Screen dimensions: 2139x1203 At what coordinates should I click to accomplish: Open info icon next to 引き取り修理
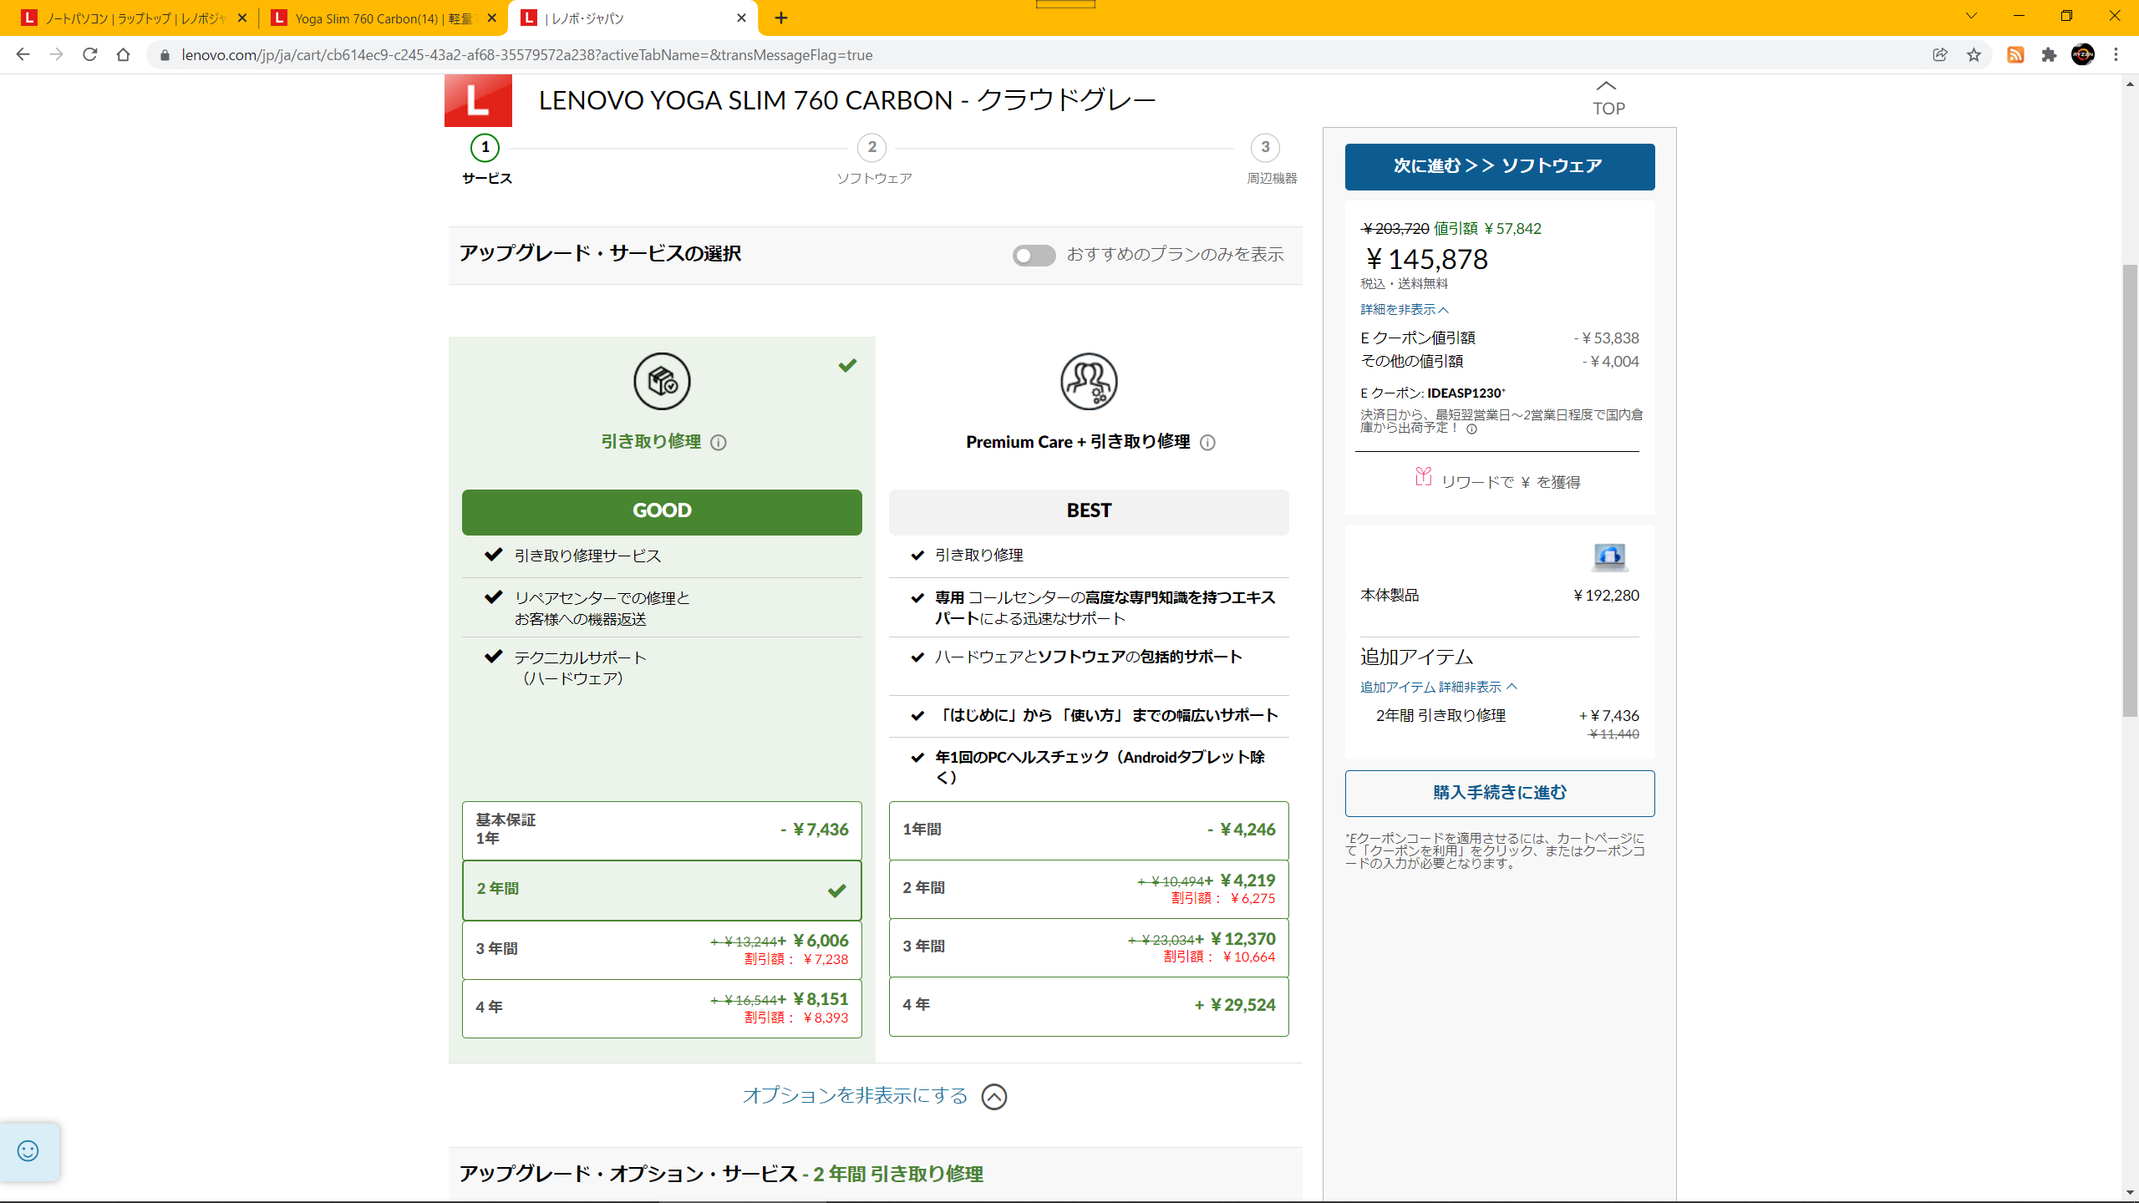[x=719, y=443]
